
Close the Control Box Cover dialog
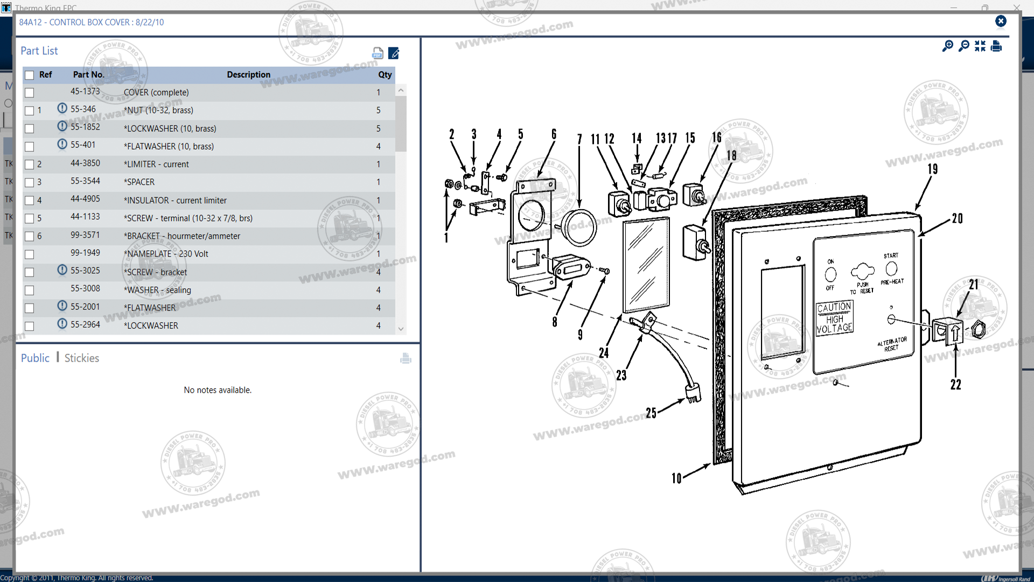point(1001,22)
